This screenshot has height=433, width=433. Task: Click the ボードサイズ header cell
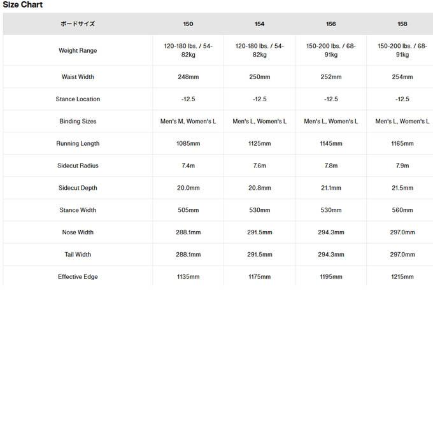[x=78, y=24]
